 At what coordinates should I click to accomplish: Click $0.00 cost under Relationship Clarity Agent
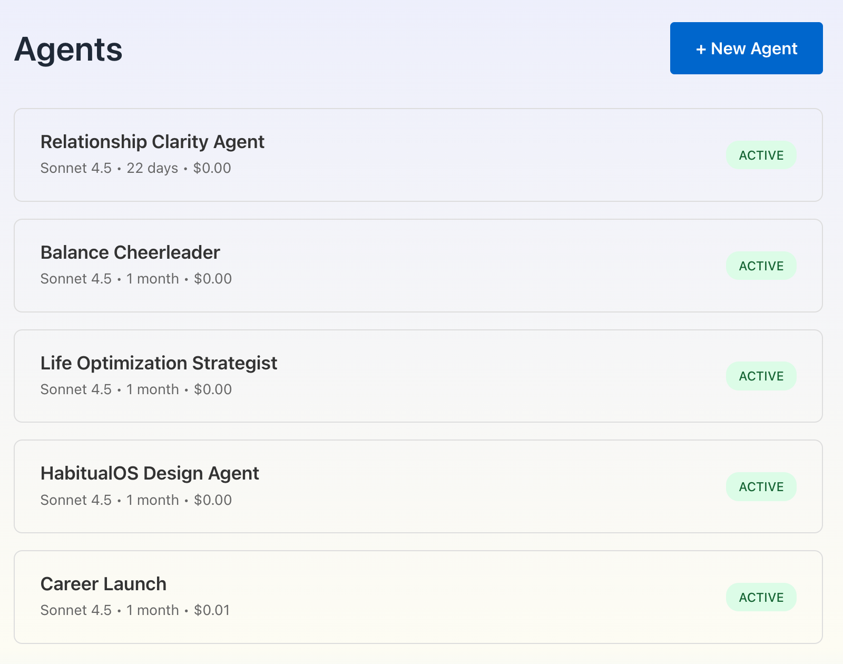pos(212,168)
